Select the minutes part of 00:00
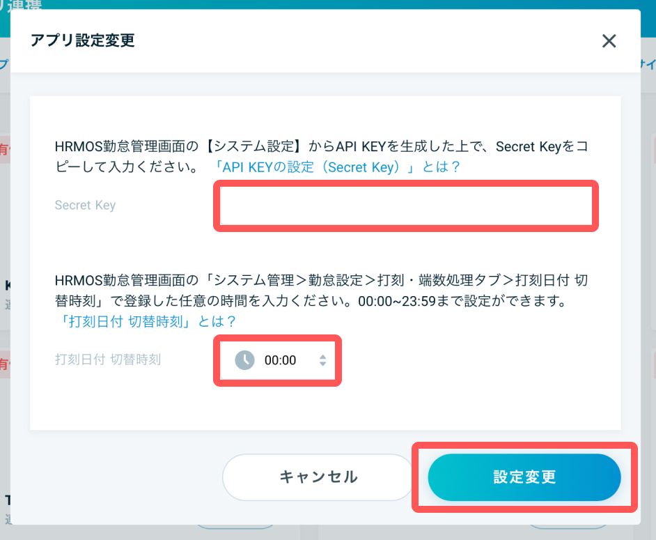The image size is (656, 540). (x=289, y=360)
